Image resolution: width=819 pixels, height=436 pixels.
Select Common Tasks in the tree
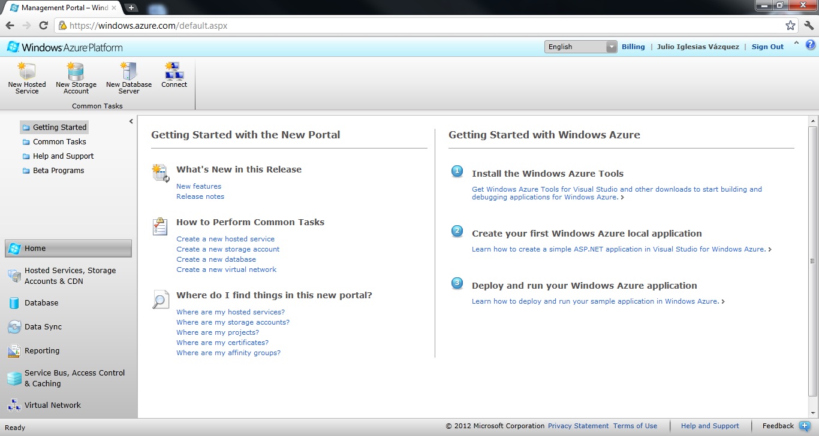59,141
